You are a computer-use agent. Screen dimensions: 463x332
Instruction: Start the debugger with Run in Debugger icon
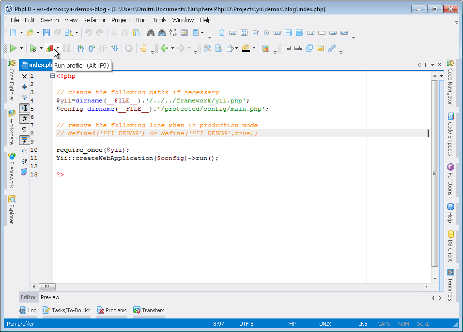(33, 48)
